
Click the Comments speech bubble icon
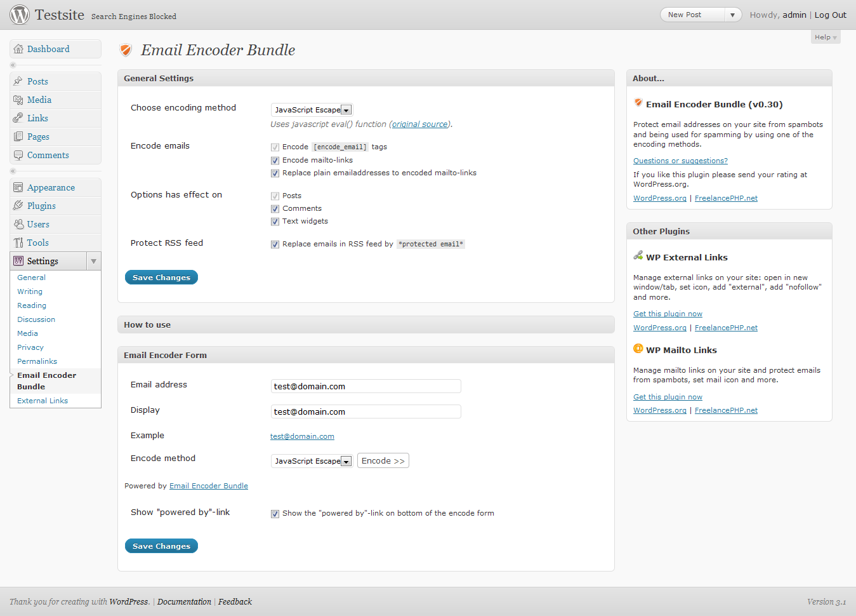click(18, 155)
